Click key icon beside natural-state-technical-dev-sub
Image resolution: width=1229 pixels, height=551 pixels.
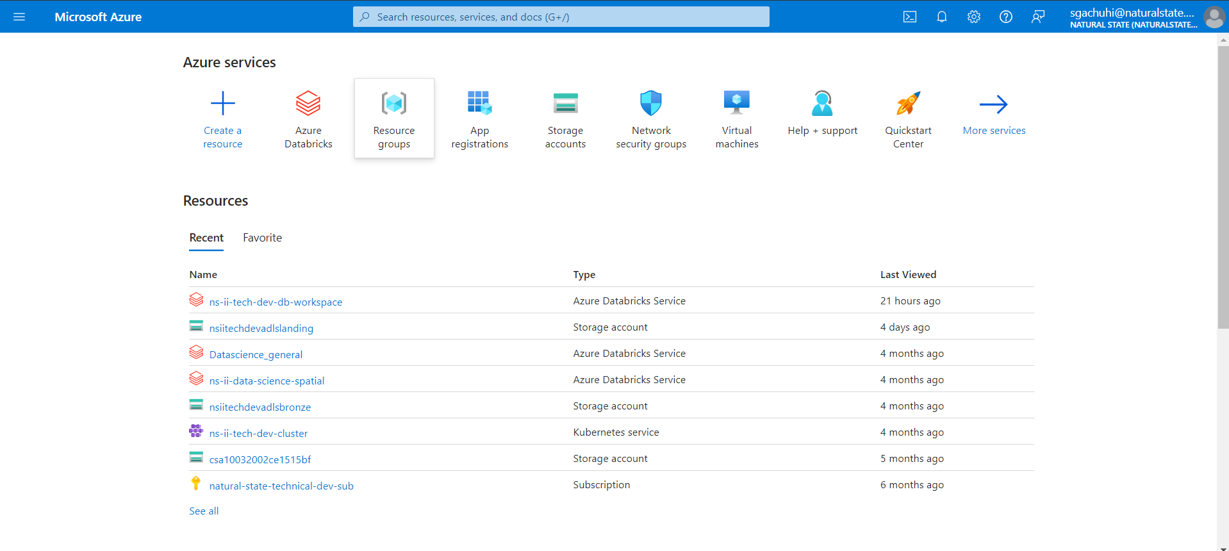click(196, 484)
